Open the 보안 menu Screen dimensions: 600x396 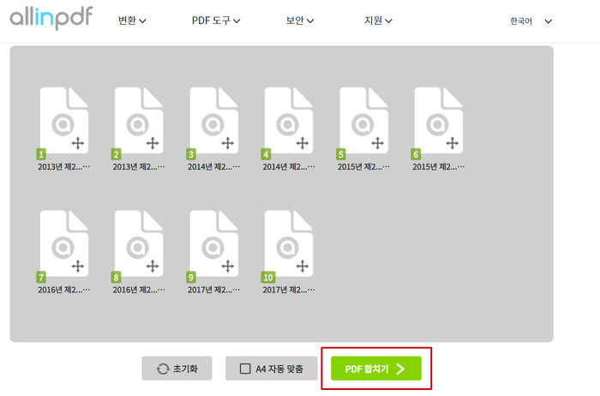[x=300, y=21]
